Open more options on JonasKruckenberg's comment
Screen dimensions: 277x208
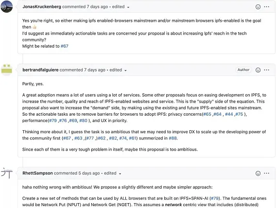tap(266, 7)
